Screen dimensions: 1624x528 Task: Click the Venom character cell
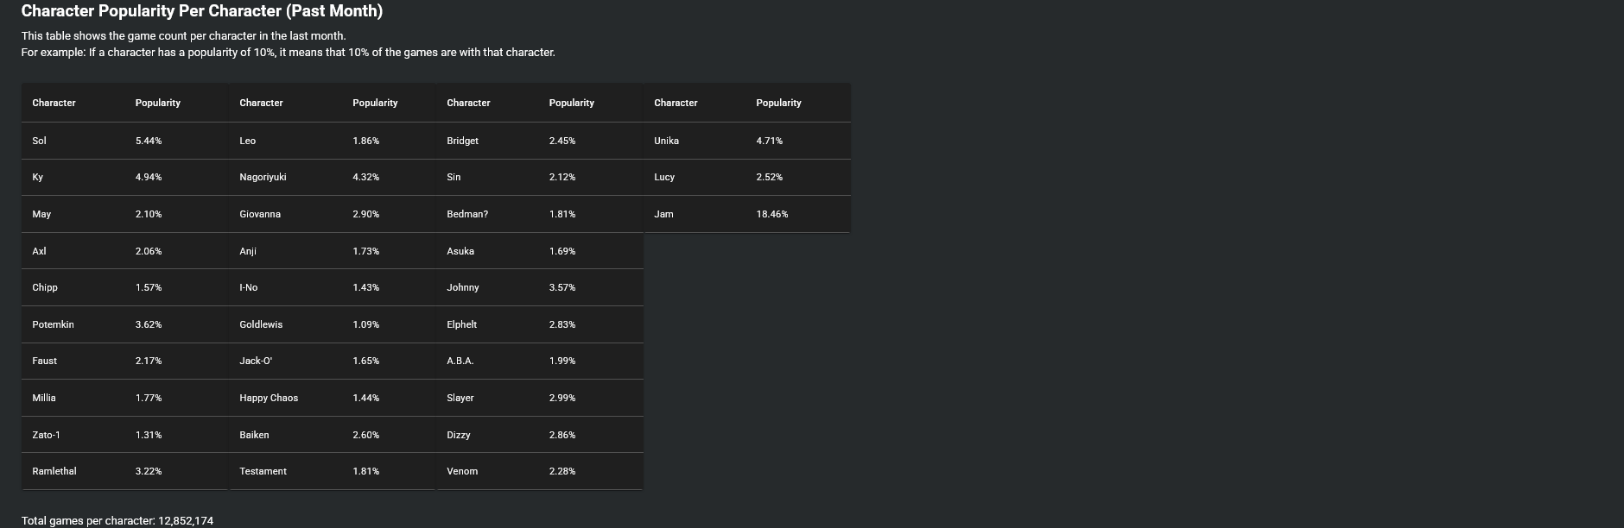(462, 471)
